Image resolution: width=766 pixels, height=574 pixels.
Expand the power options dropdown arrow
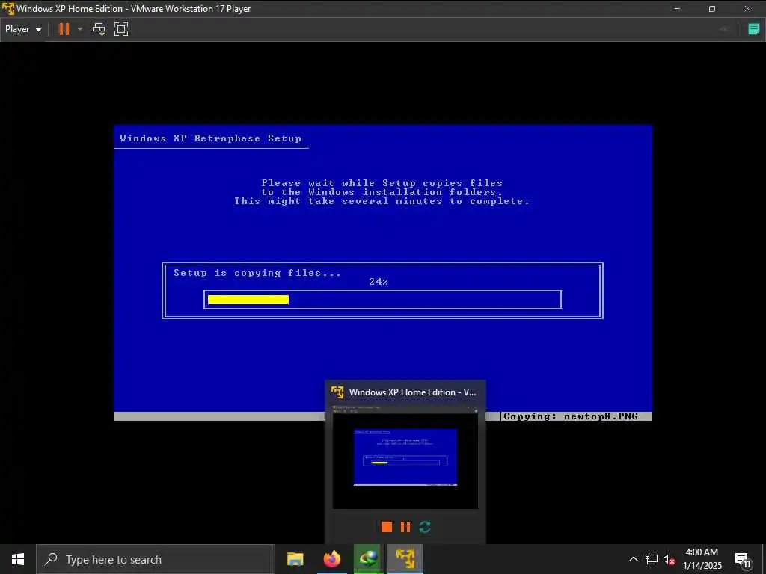(80, 29)
